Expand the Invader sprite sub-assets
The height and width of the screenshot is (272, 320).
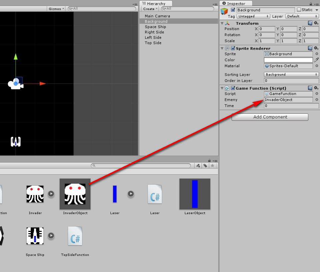pos(51,194)
